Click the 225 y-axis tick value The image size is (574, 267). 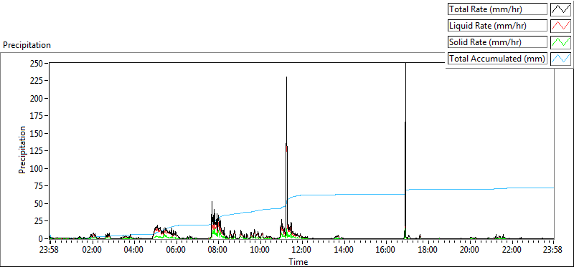click(37, 81)
